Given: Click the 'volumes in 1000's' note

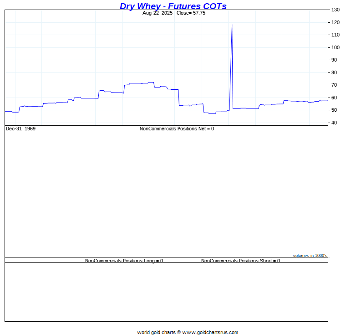Looking at the screenshot, I should [x=310, y=256].
